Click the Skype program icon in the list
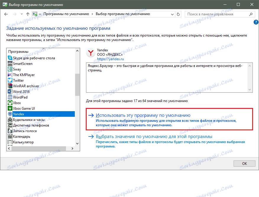 coord(10,58)
